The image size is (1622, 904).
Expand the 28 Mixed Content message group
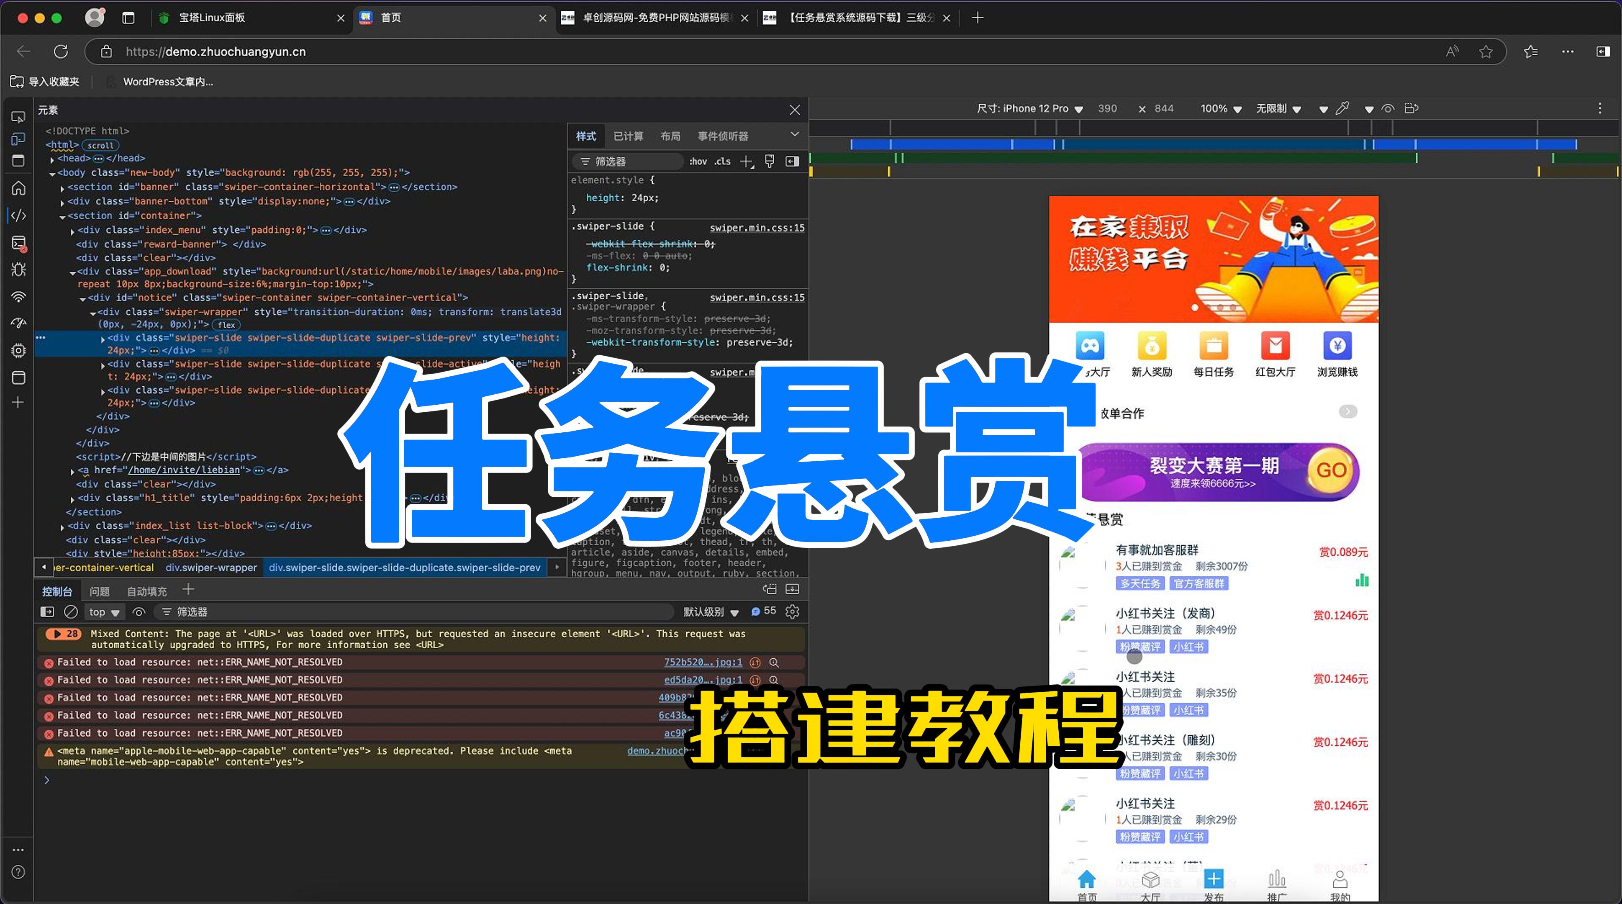point(64,634)
